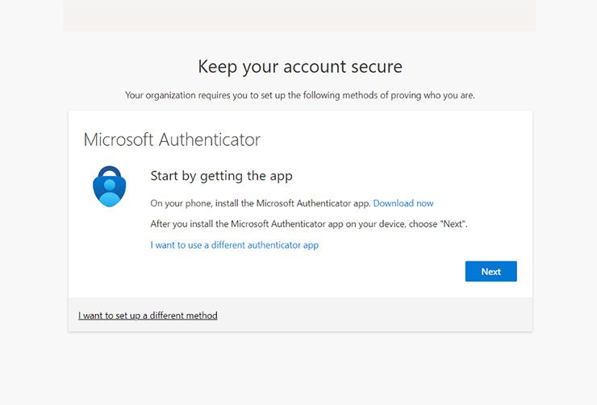Click the 'On your phone, install' sentence

(x=261, y=203)
